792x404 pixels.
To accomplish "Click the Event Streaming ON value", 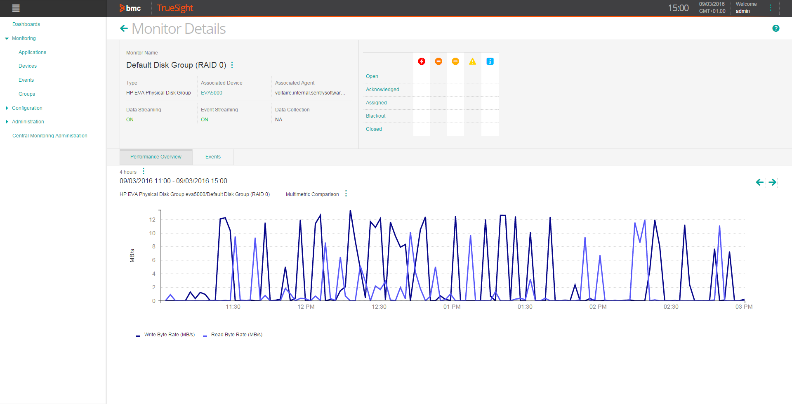I will pyautogui.click(x=205, y=120).
